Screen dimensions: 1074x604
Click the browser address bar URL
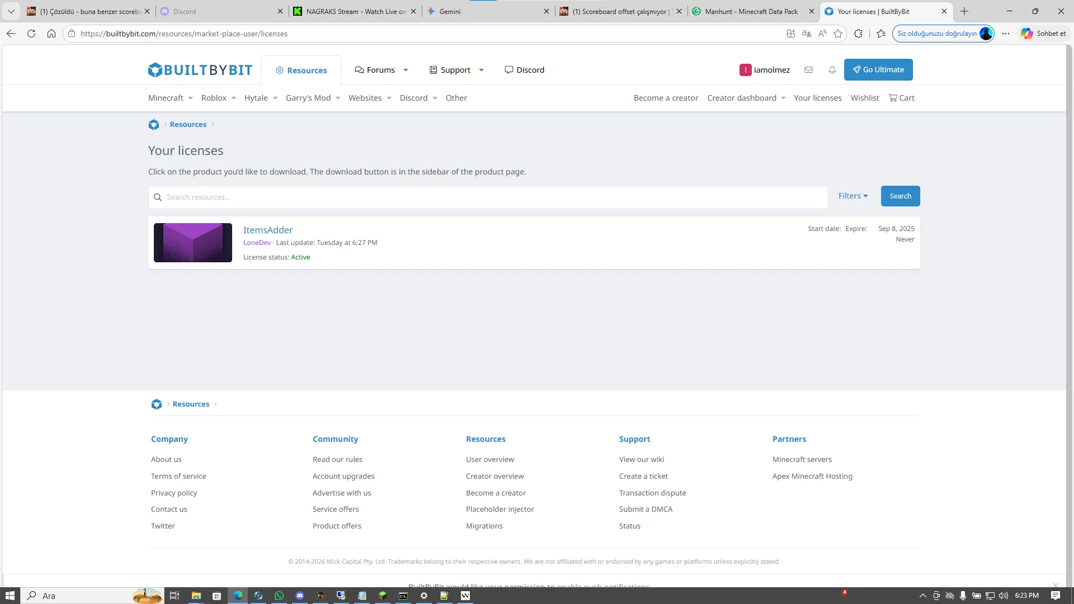(x=184, y=34)
